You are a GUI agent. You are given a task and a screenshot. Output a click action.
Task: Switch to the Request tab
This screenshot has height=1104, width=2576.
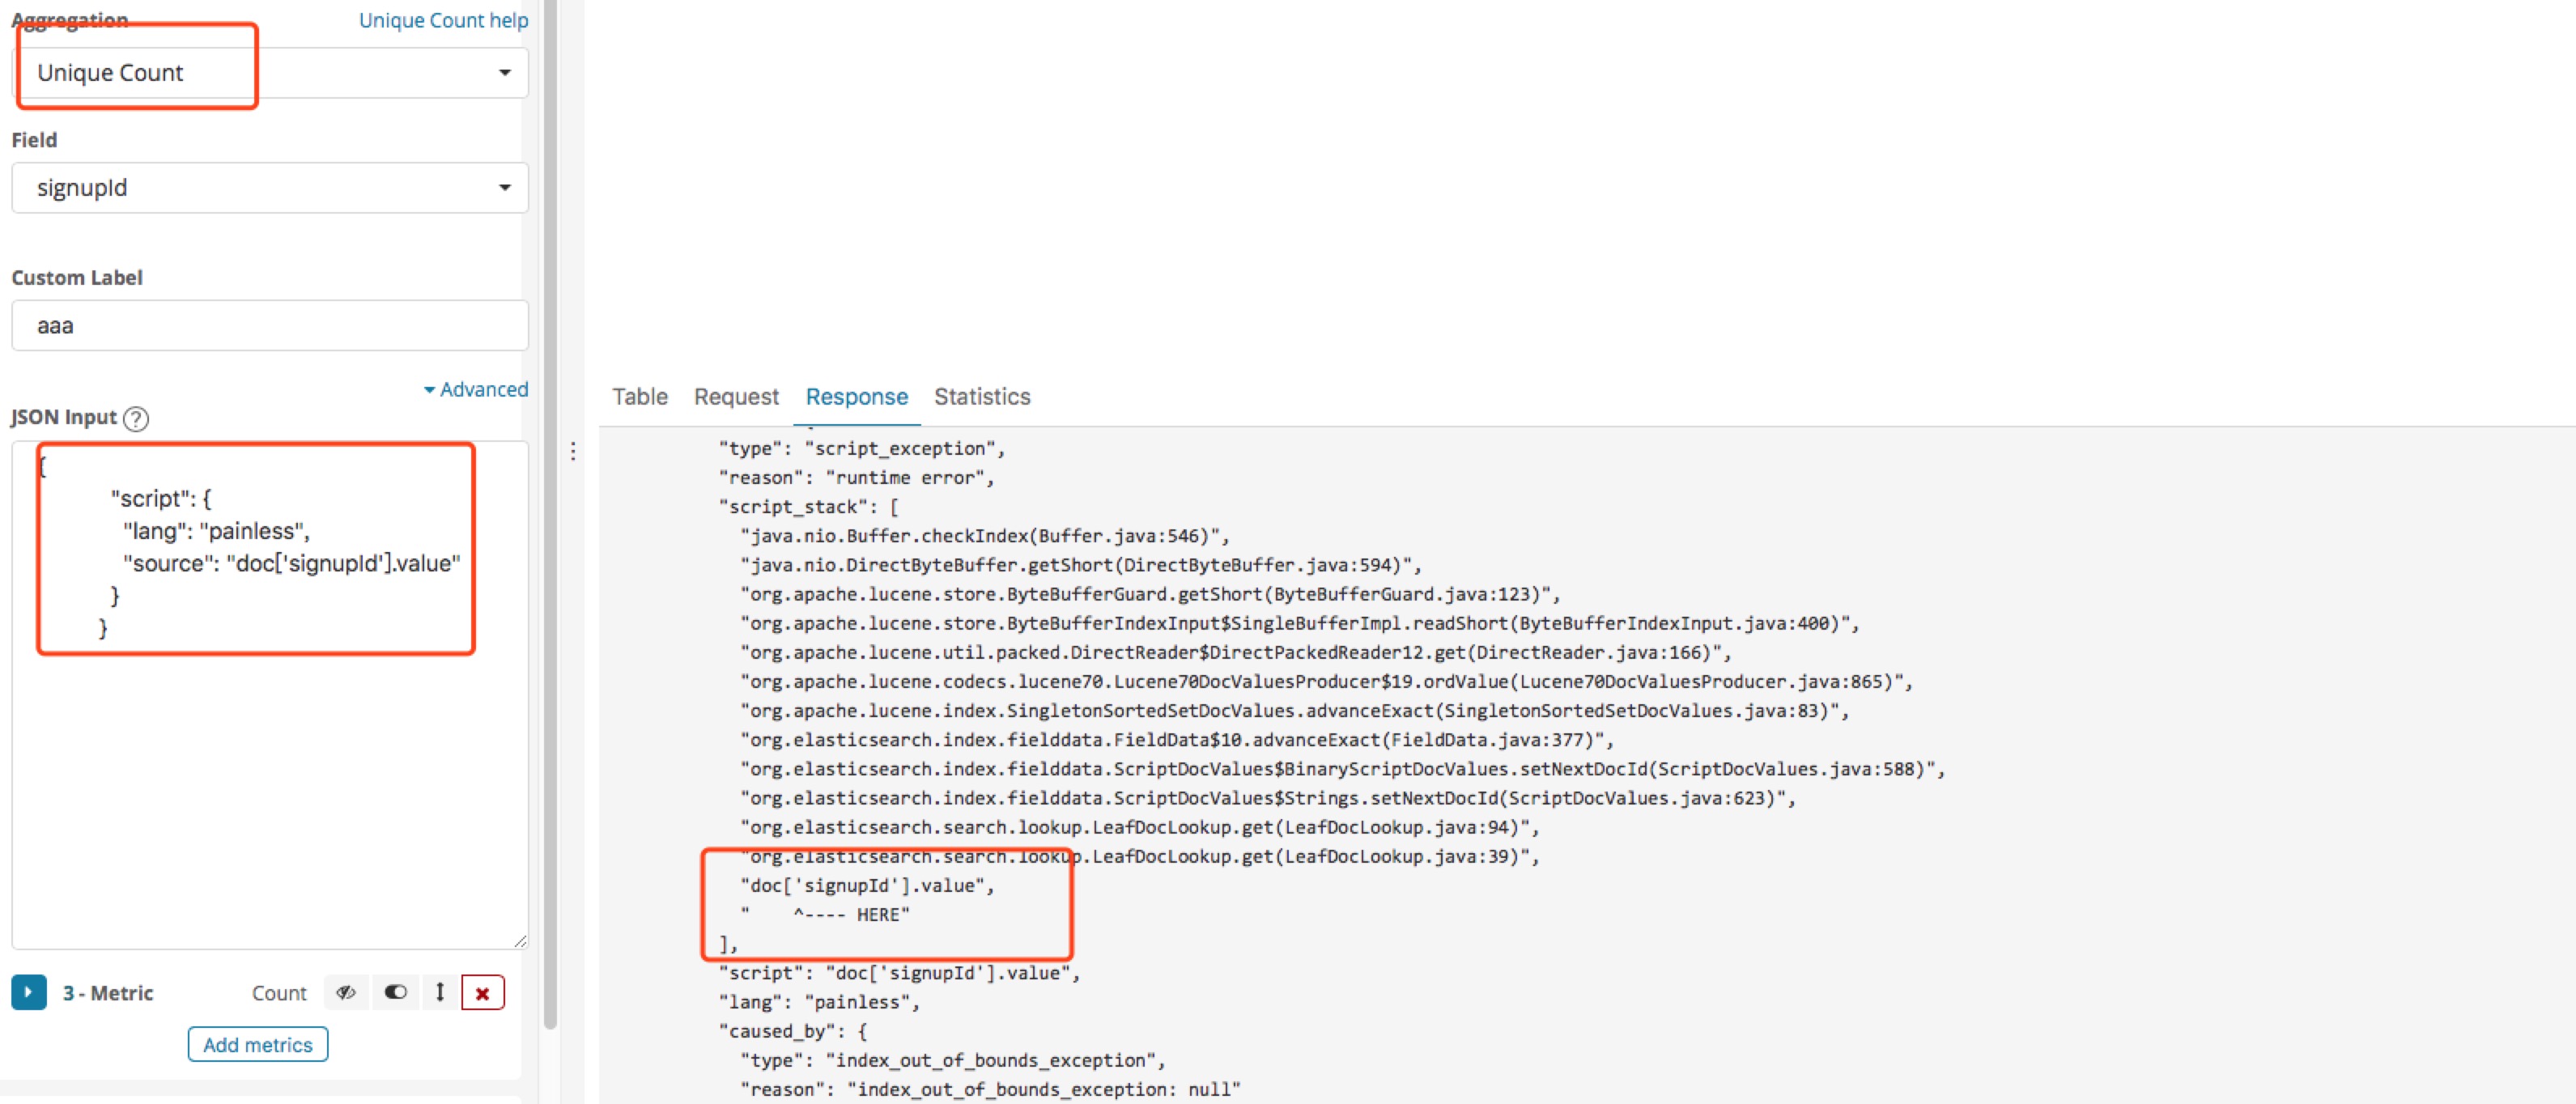pyautogui.click(x=736, y=397)
